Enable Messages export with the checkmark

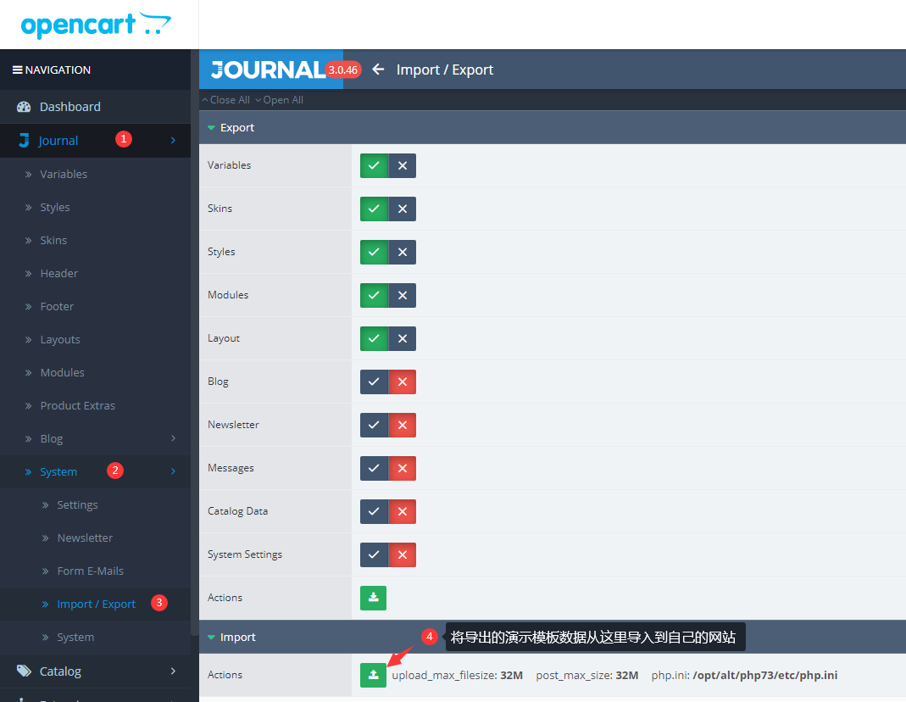point(374,468)
